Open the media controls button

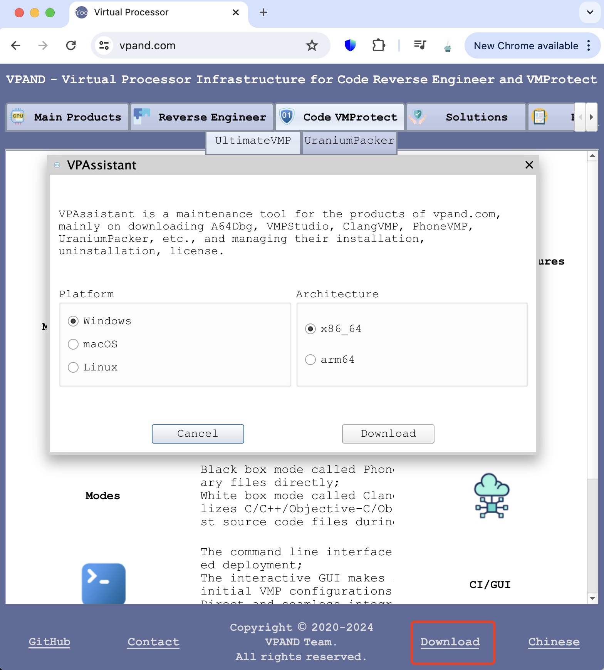[420, 45]
